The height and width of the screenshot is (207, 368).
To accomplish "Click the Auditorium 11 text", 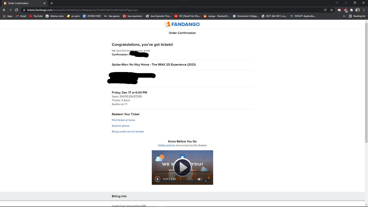I will [x=120, y=104].
